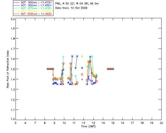Image resolution: width=166 pixels, height=133 pixels.
Task: Click the x-axis hour label 17
Action: pyautogui.click(x=132, y=123)
